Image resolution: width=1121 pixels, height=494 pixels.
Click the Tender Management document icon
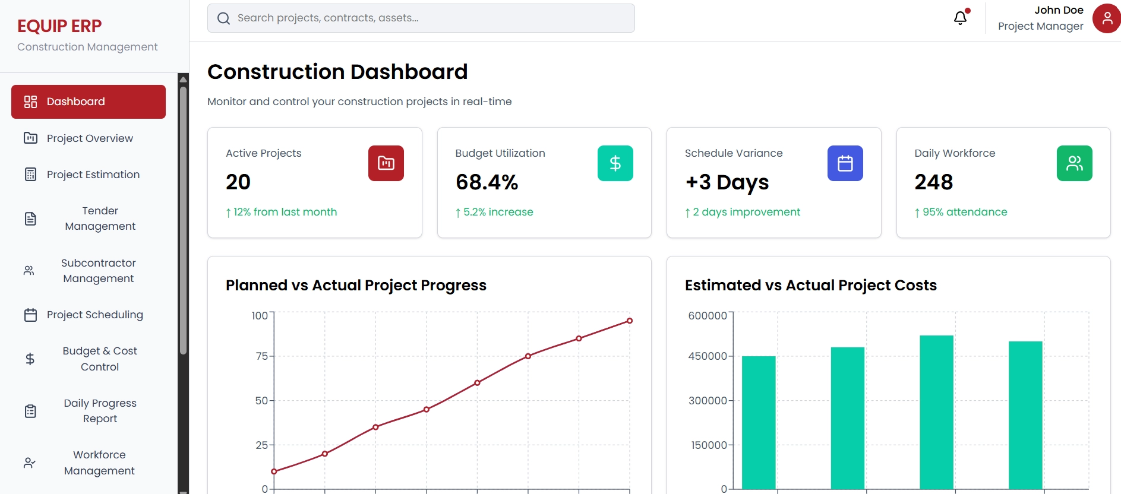click(30, 218)
